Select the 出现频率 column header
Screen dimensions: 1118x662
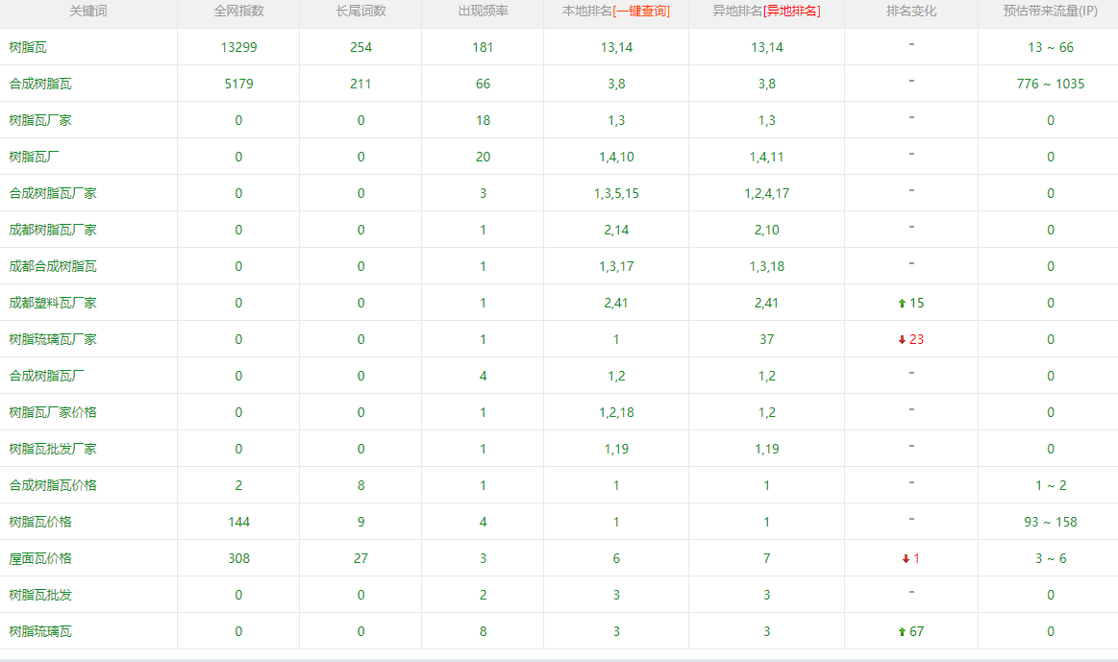(483, 12)
